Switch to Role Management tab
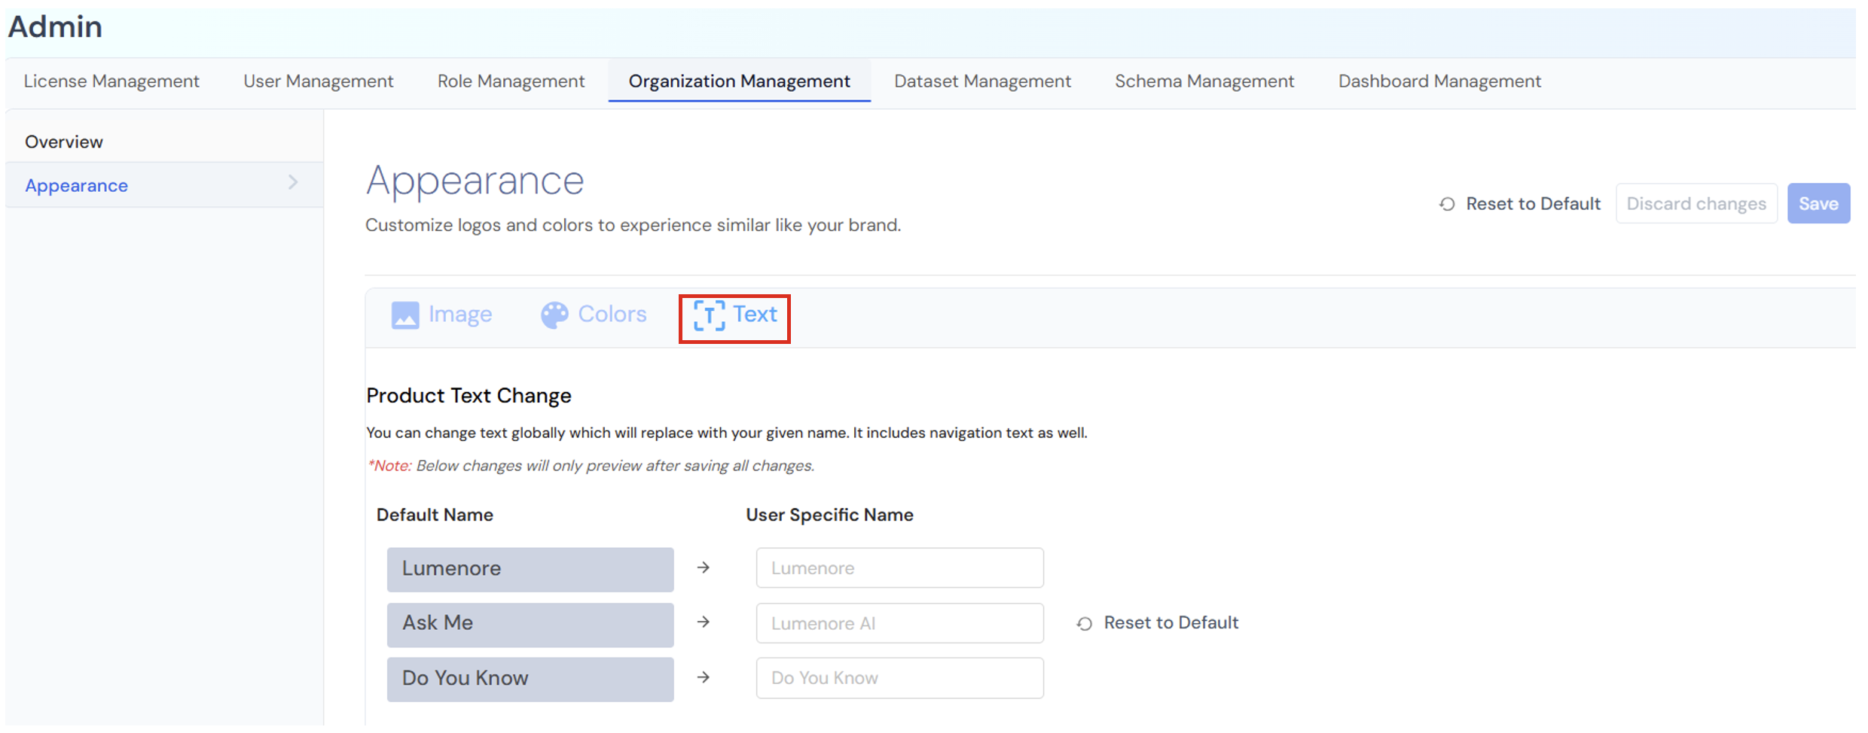This screenshot has width=1868, height=733. pyautogui.click(x=511, y=81)
